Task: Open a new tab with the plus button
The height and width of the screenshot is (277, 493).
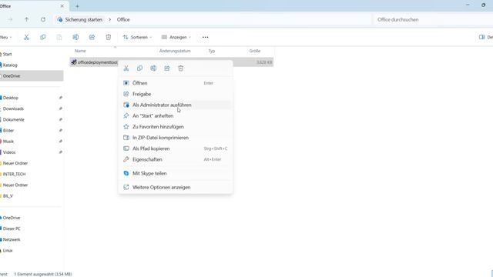Action: click(x=77, y=6)
